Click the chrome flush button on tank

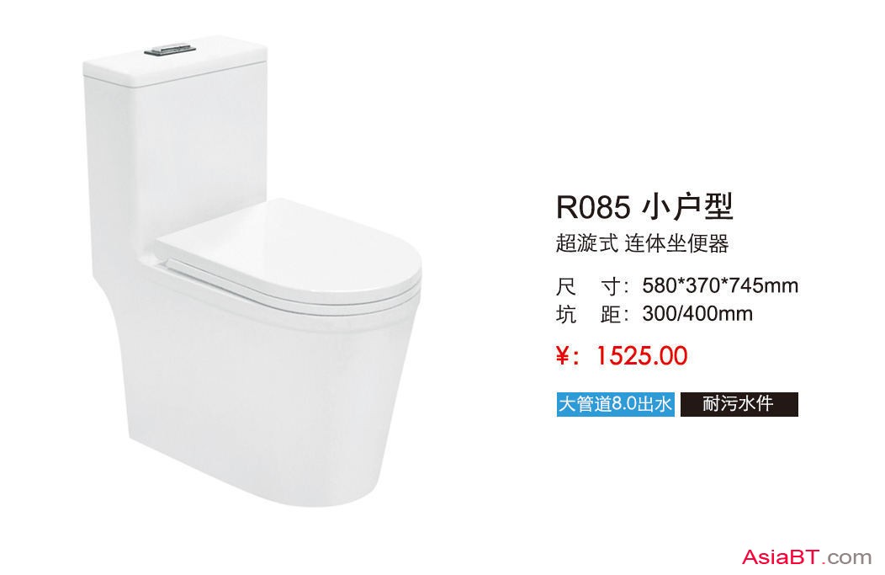click(170, 49)
